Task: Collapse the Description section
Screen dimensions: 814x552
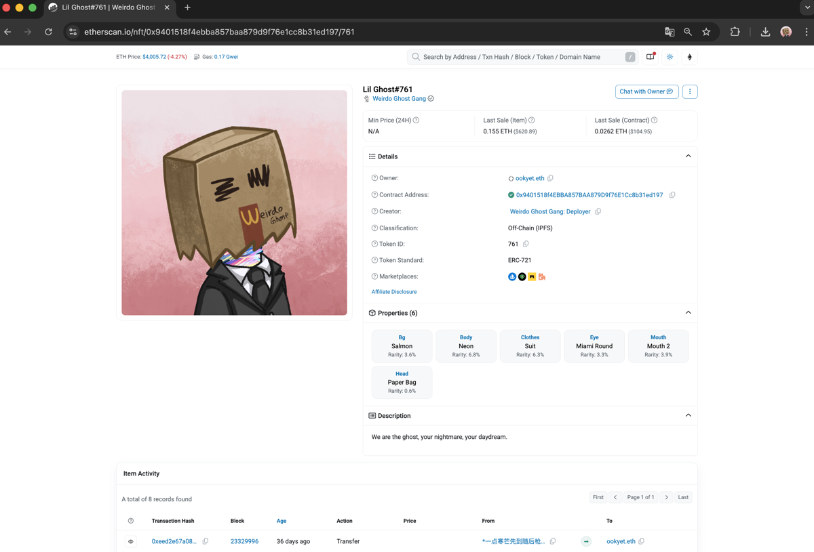Action: [688, 415]
